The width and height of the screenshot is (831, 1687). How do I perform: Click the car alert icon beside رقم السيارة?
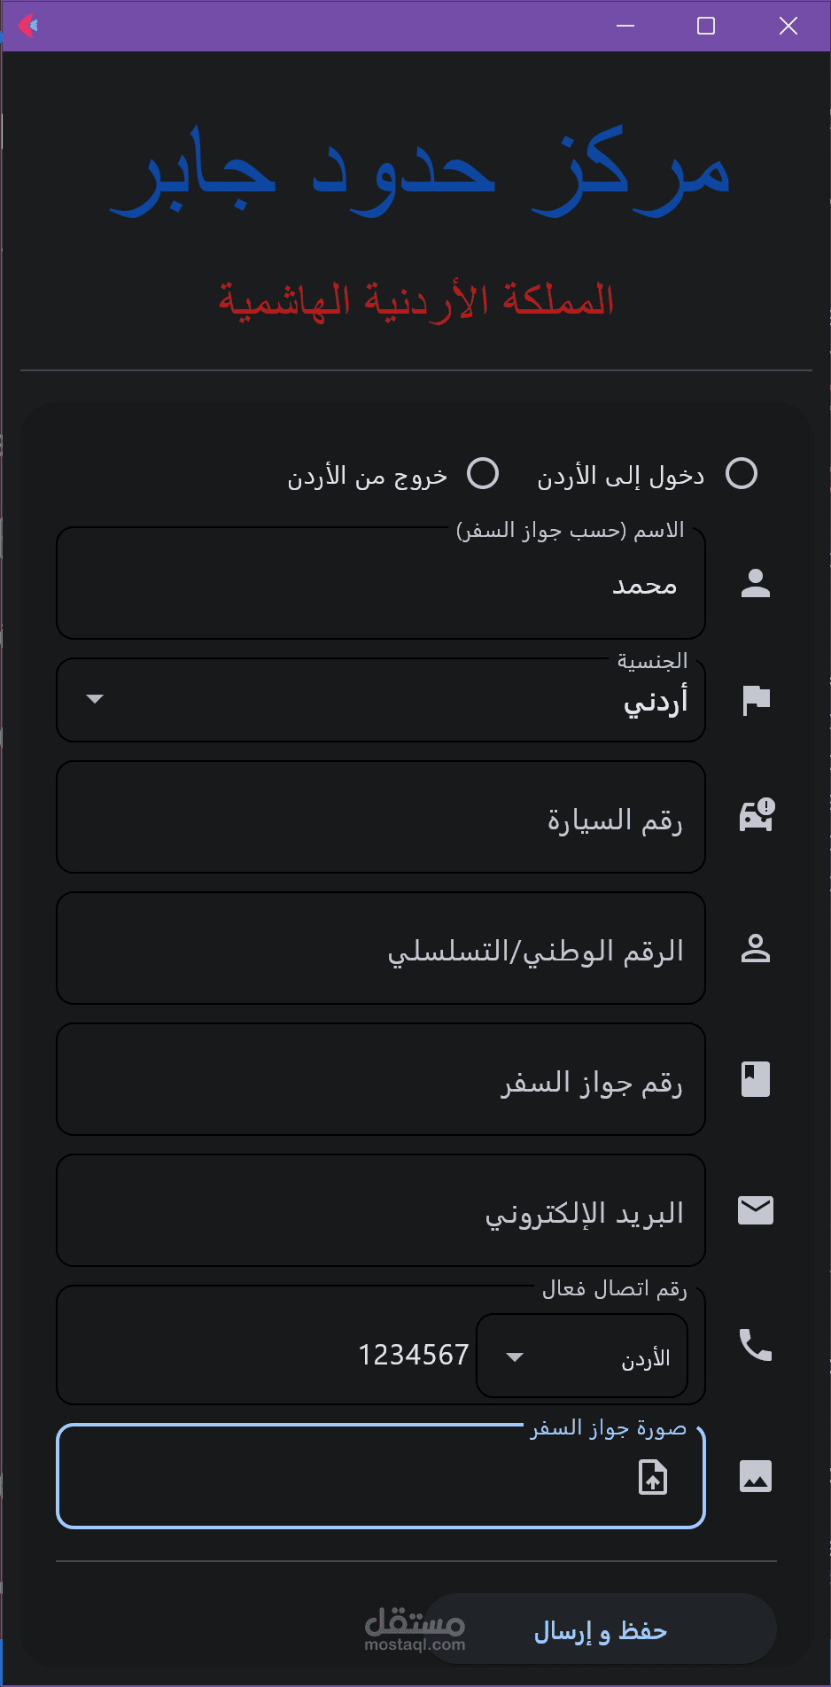(755, 816)
